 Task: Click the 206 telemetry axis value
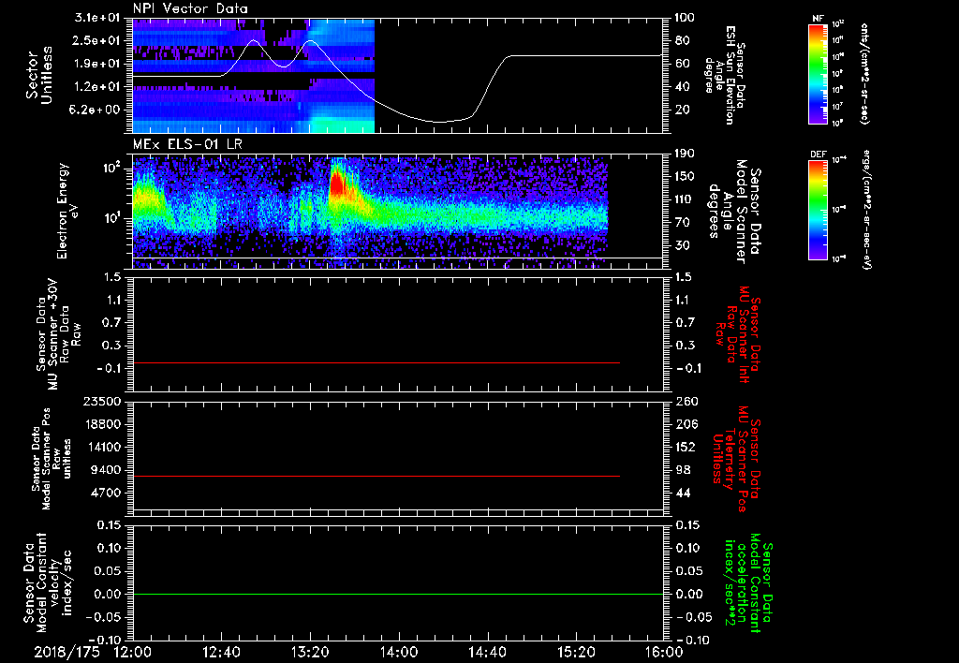click(x=686, y=424)
